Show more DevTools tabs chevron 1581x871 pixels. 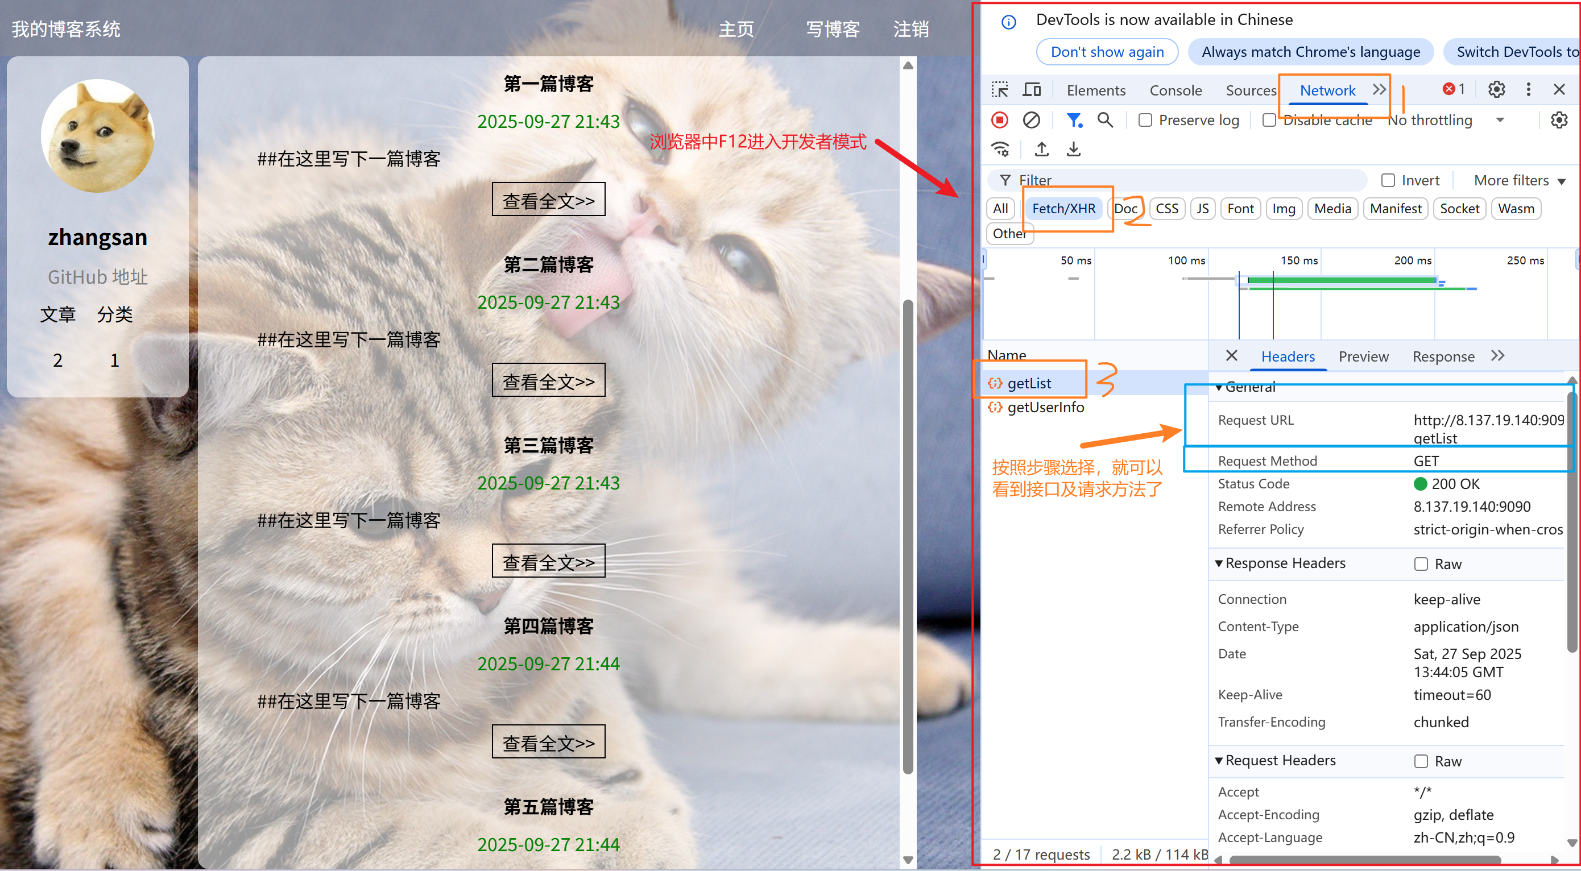pyautogui.click(x=1379, y=90)
